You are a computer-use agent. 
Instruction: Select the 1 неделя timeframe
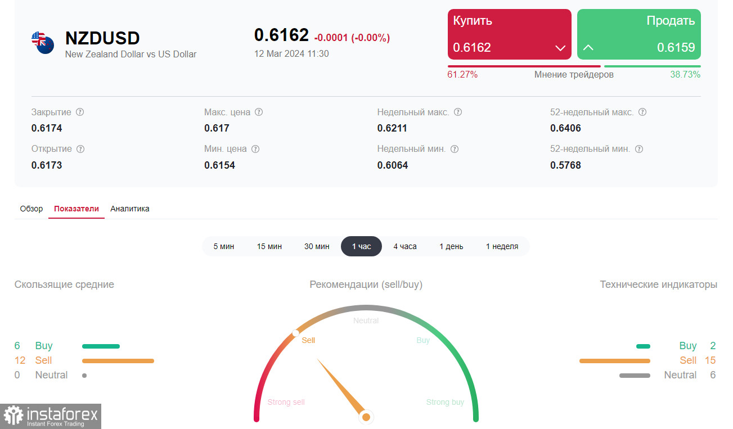pyautogui.click(x=502, y=246)
